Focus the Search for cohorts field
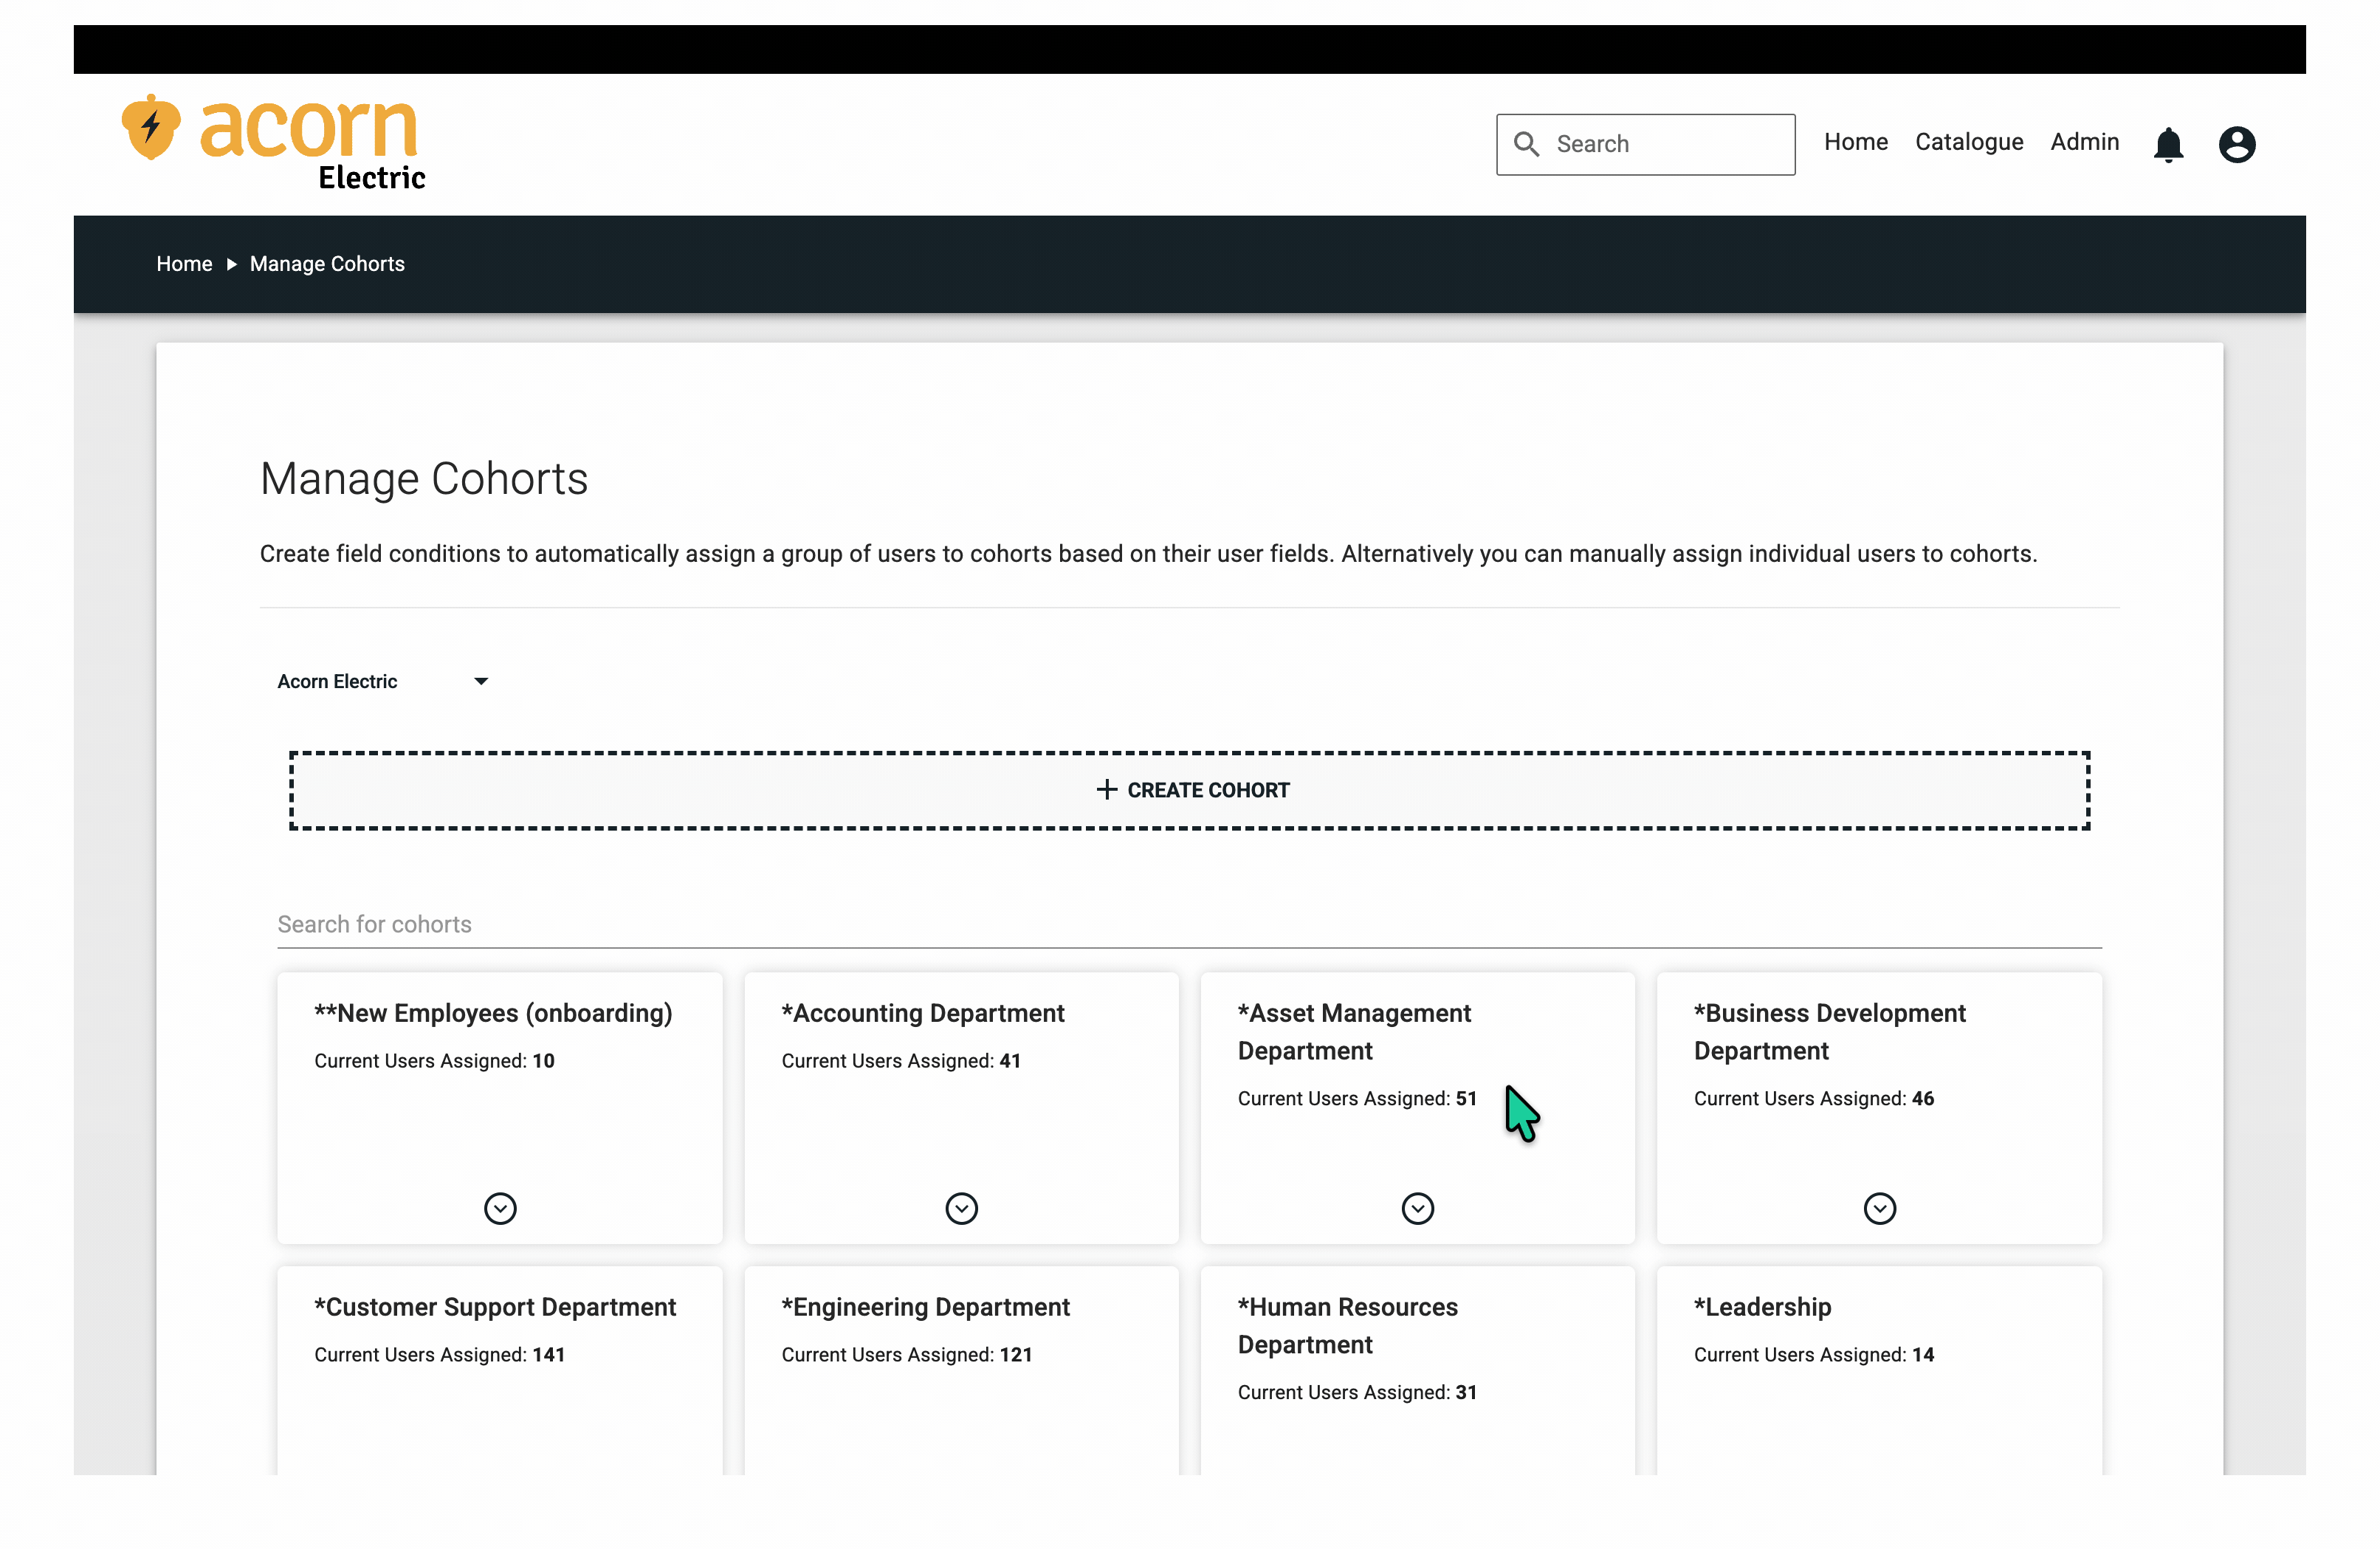2380x1549 pixels. [1190, 924]
